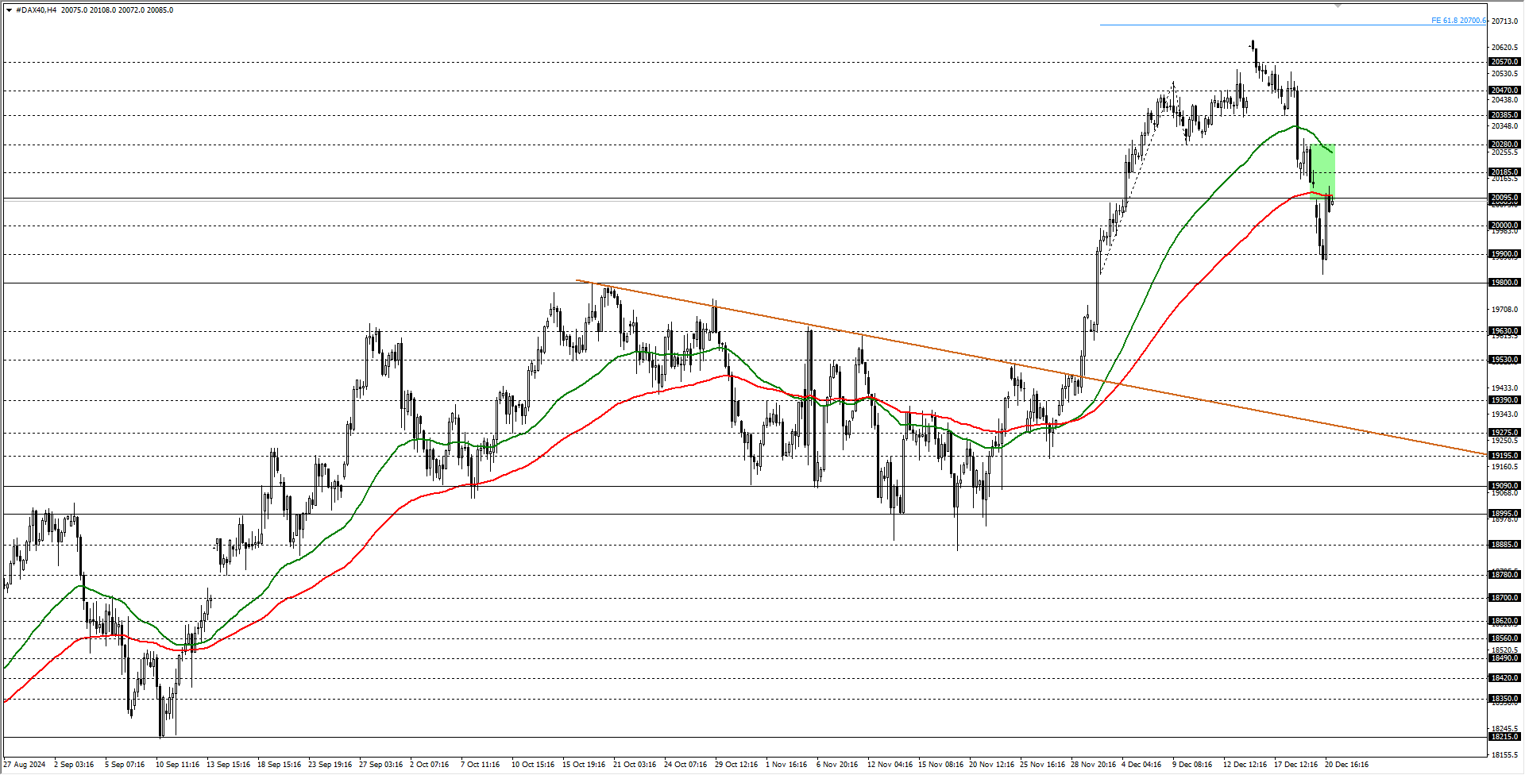Click the 20095.0 price level label
1525x775 pixels.
1504,198
